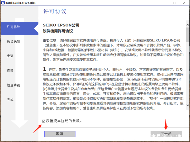Select the 选择选项 step in sidebar
Screen dimensions: 190x142
click(x=13, y=41)
